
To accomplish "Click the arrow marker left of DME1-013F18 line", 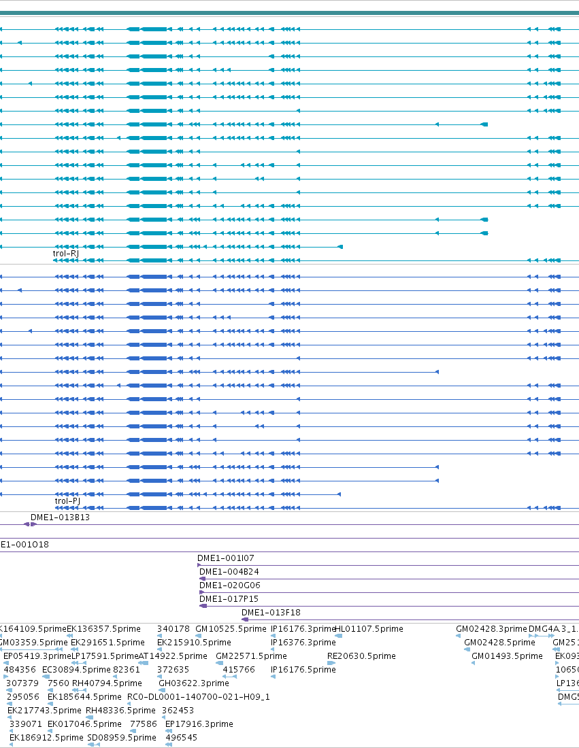I will pyautogui.click(x=245, y=619).
